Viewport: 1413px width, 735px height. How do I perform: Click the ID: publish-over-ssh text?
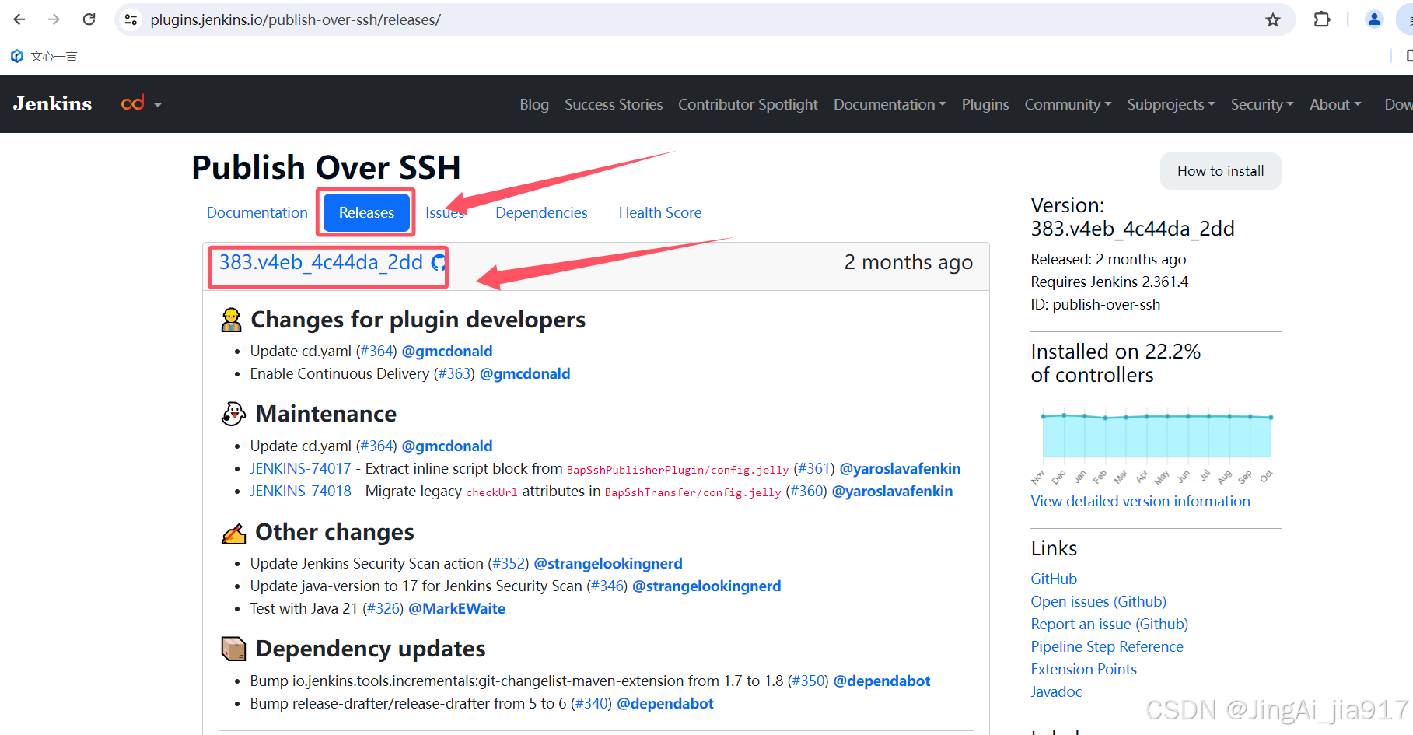(x=1095, y=304)
